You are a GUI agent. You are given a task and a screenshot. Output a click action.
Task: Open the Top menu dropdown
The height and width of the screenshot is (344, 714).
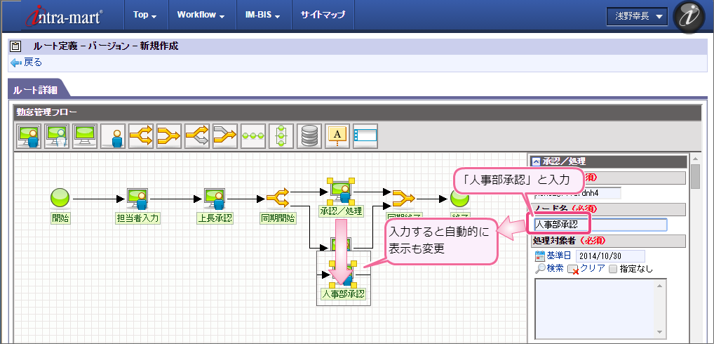[145, 15]
